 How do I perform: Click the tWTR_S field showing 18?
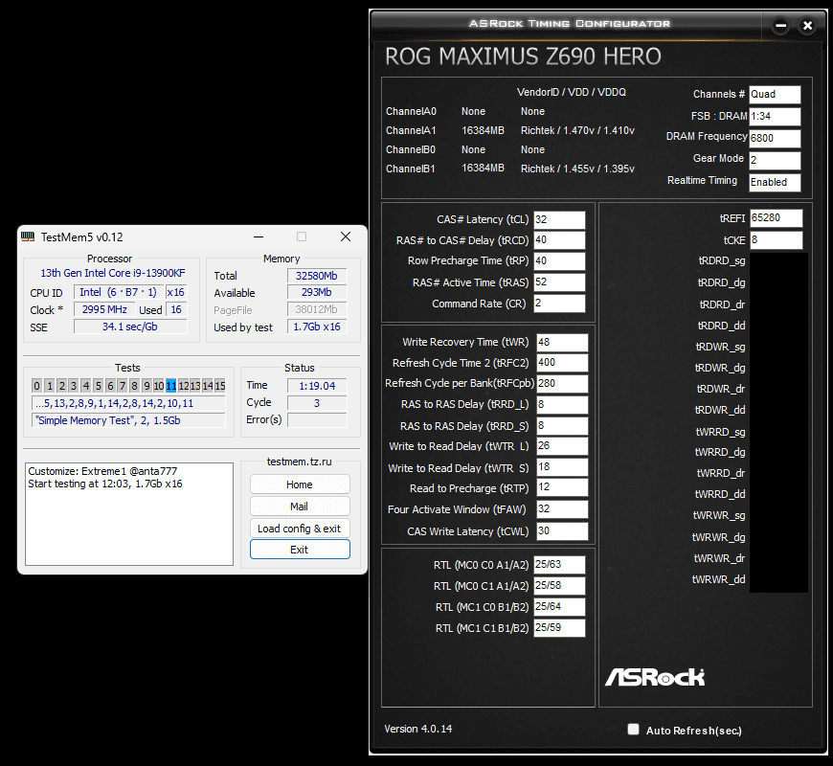562,467
